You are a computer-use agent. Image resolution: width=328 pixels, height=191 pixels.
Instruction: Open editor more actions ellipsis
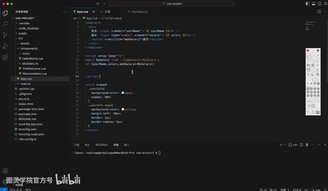pos(325,12)
